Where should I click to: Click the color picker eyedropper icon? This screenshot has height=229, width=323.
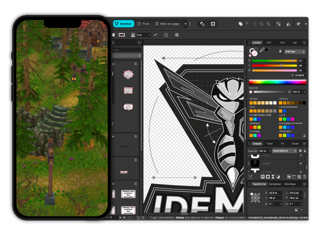pyautogui.click(x=262, y=50)
